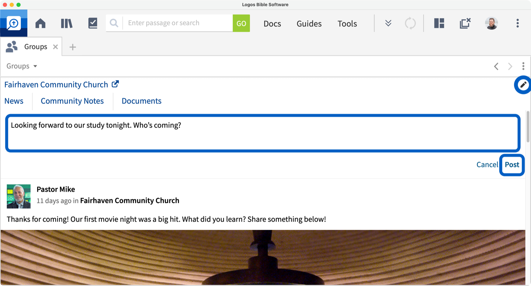Post the message to the group
531x286 pixels.
(x=512, y=165)
